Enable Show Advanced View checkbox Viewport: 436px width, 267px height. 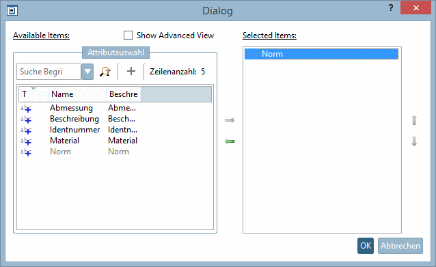click(128, 36)
